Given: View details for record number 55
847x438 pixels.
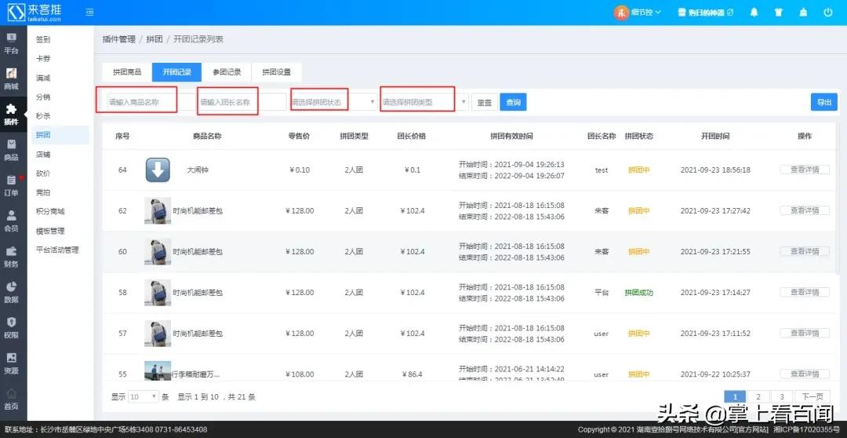Looking at the screenshot, I should tap(805, 374).
